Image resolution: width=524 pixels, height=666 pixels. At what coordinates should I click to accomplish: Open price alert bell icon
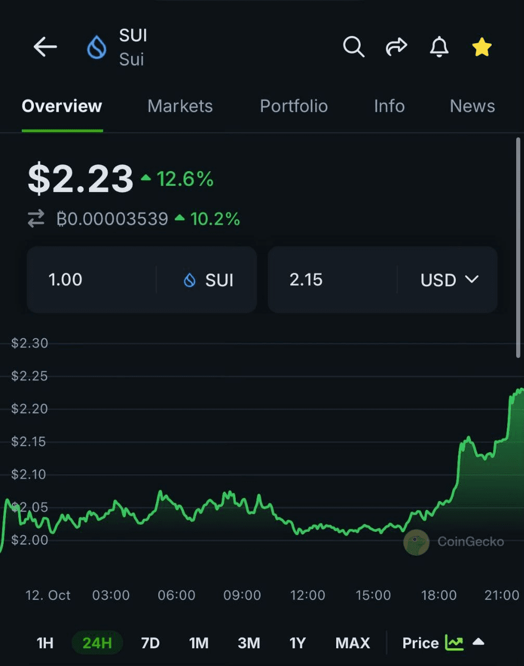click(439, 47)
